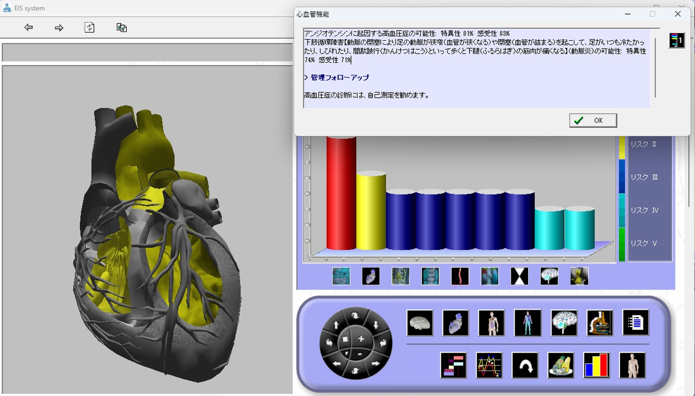Open the report document list icon
The image size is (695, 396).
(x=635, y=323)
